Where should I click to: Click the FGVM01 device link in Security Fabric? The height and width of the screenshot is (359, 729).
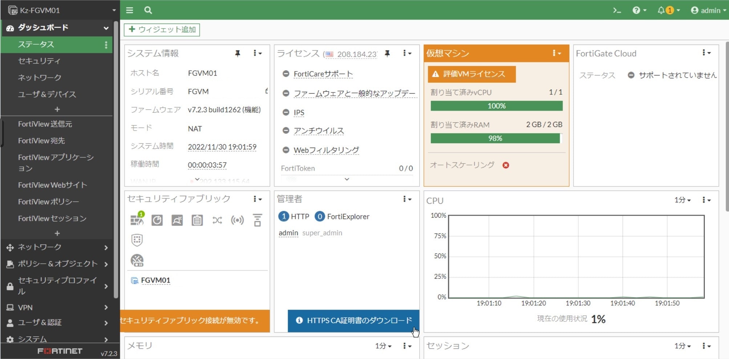click(x=155, y=280)
